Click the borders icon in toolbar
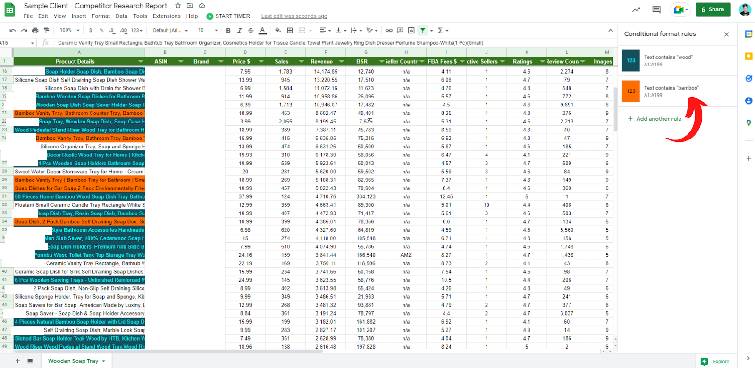This screenshot has height=368, width=755. tap(290, 30)
